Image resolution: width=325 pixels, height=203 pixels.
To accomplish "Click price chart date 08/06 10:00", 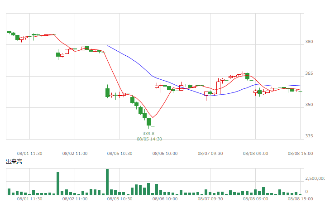I will tap(165, 154).
